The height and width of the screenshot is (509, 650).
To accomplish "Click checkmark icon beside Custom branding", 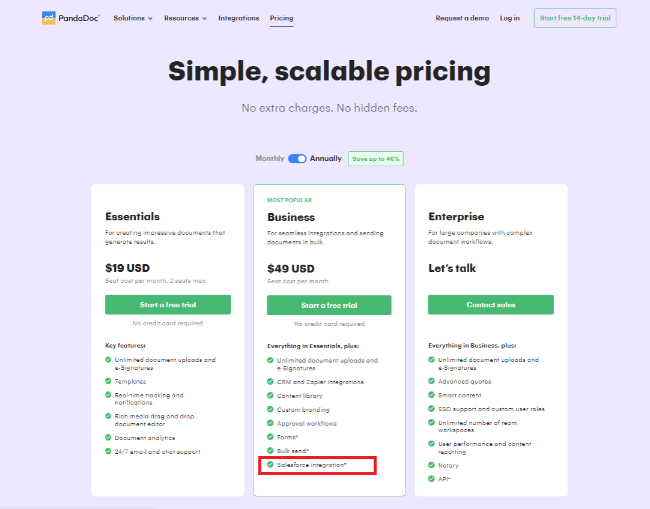I will (270, 409).
